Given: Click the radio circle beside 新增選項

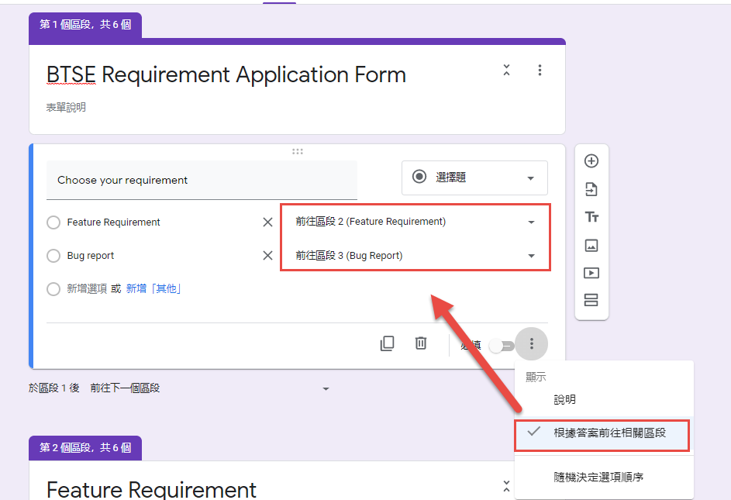Looking at the screenshot, I should coord(53,289).
